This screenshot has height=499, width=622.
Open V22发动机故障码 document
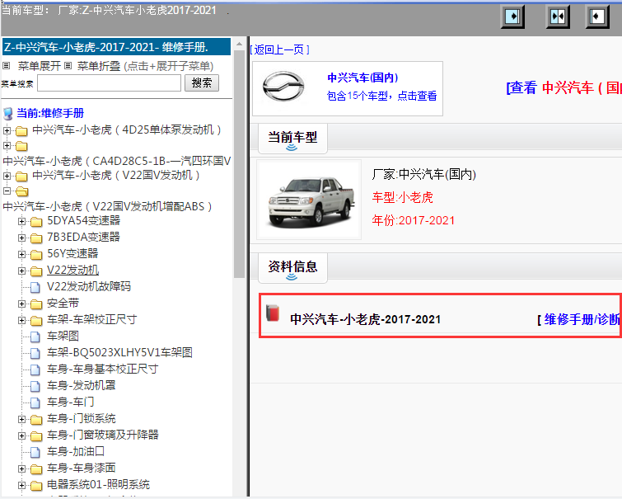point(89,286)
